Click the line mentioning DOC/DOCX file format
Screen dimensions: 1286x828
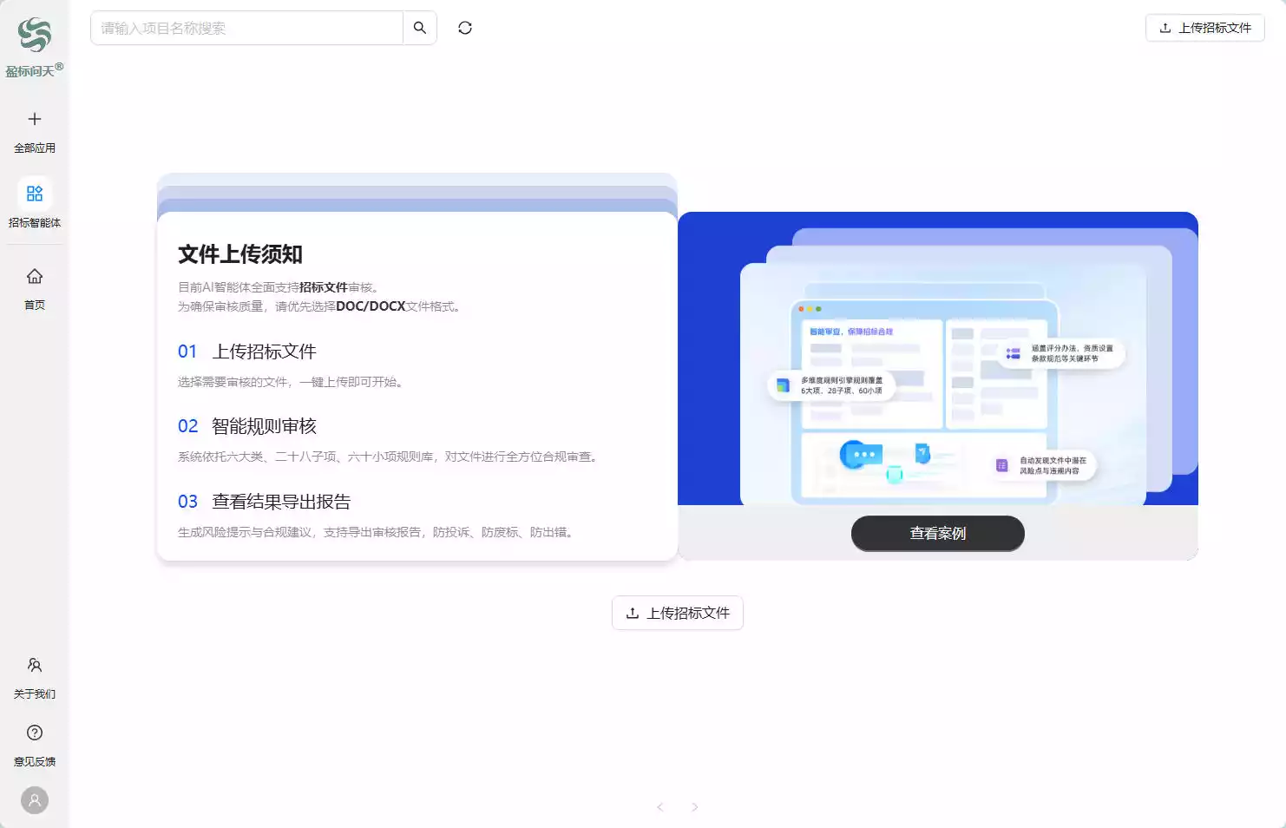[321, 306]
